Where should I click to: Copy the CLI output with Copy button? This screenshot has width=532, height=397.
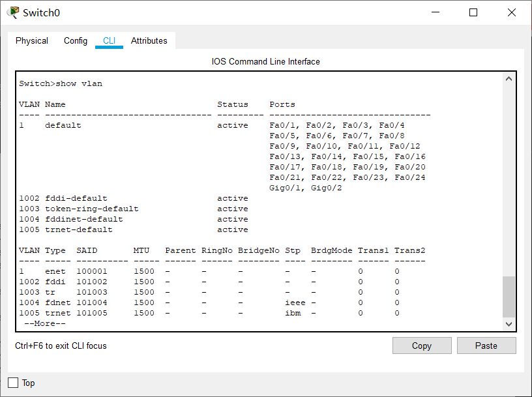(422, 346)
